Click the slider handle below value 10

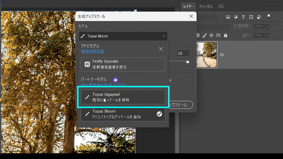[x=187, y=61]
